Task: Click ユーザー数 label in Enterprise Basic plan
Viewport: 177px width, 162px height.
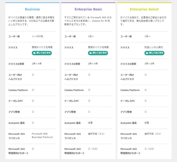Action: point(70,36)
